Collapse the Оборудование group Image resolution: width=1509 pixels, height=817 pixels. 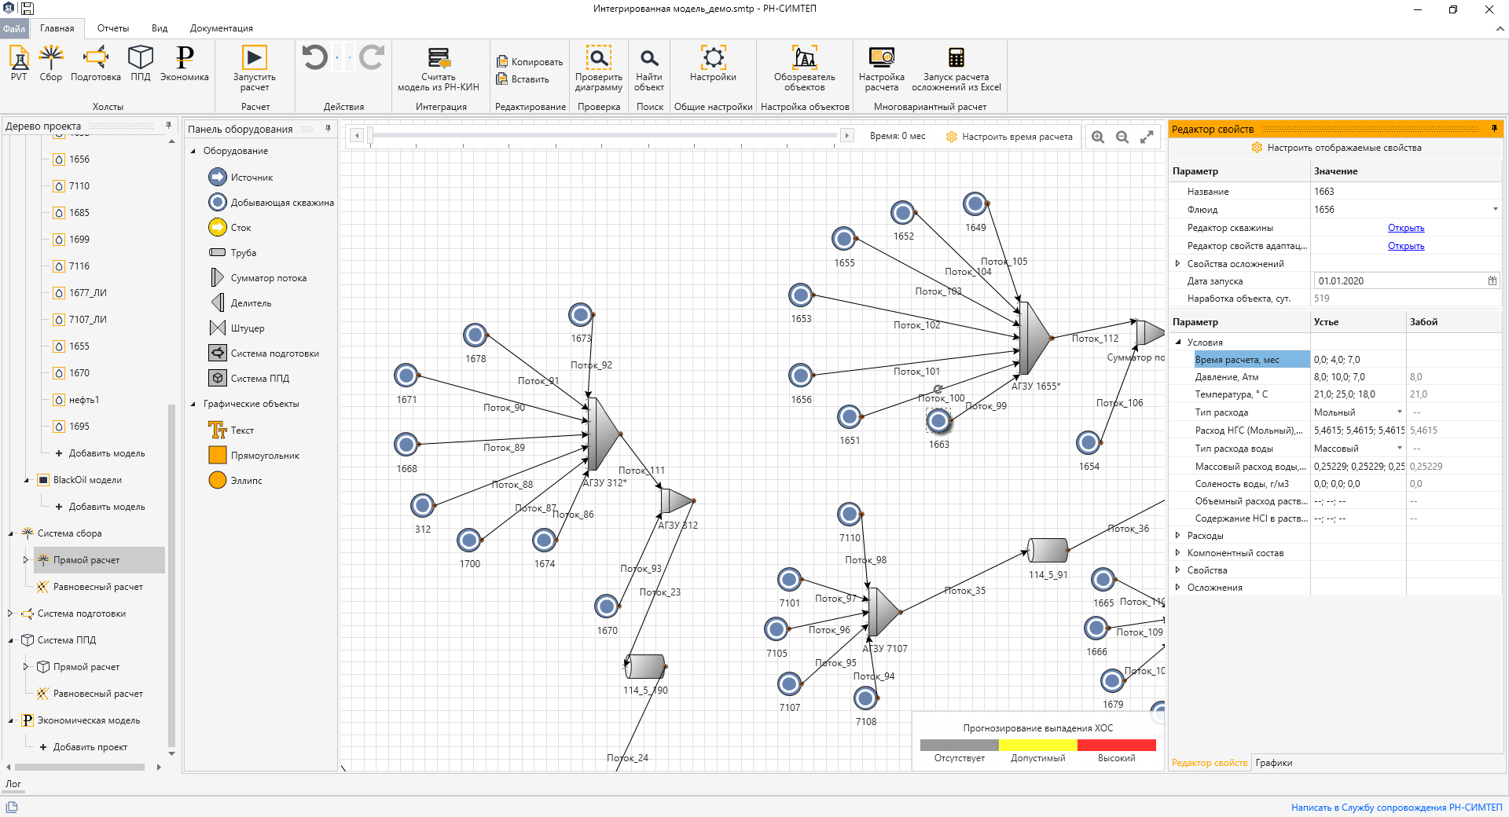[193, 151]
